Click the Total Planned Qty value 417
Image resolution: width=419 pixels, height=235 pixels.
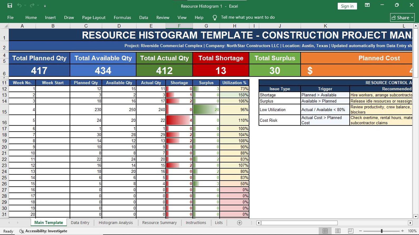(39, 71)
